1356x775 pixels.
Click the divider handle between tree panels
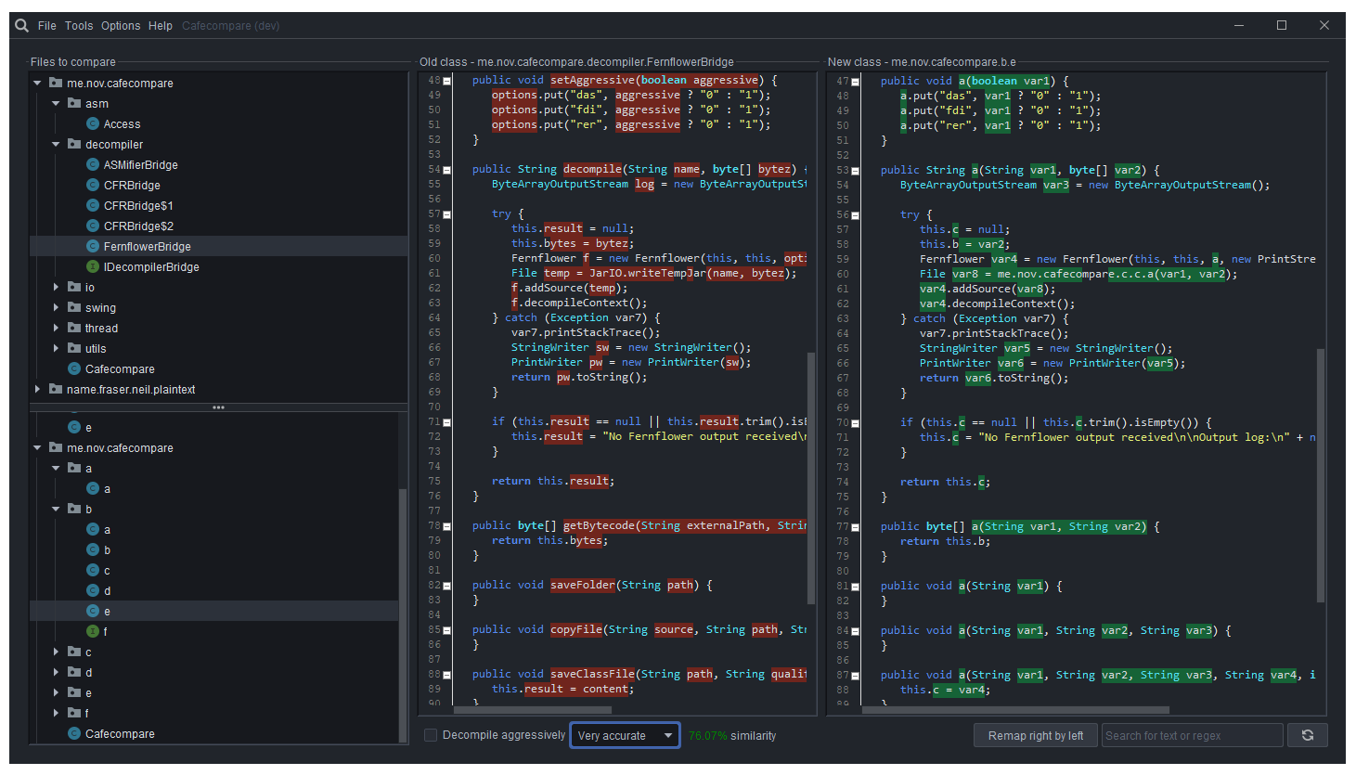tap(218, 407)
